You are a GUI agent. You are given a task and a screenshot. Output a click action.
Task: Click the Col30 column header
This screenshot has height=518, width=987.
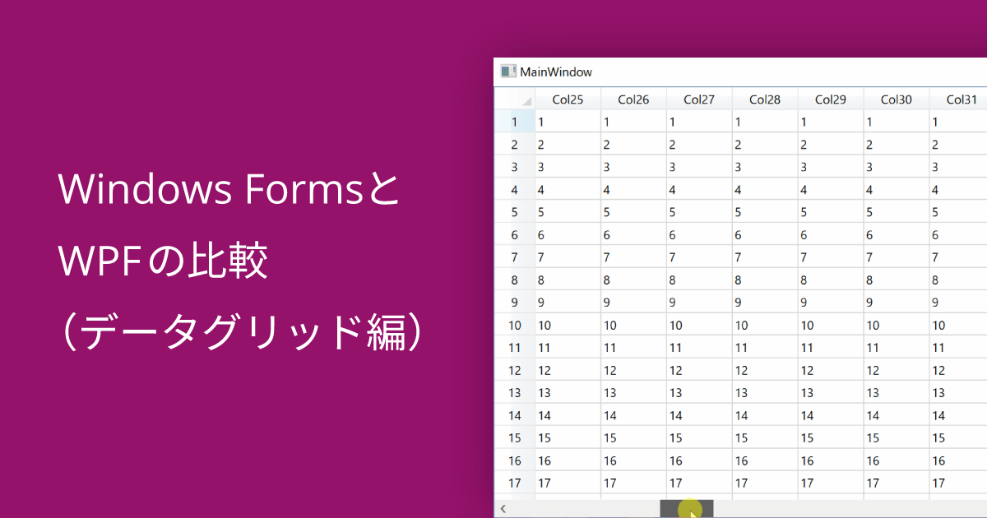(897, 99)
